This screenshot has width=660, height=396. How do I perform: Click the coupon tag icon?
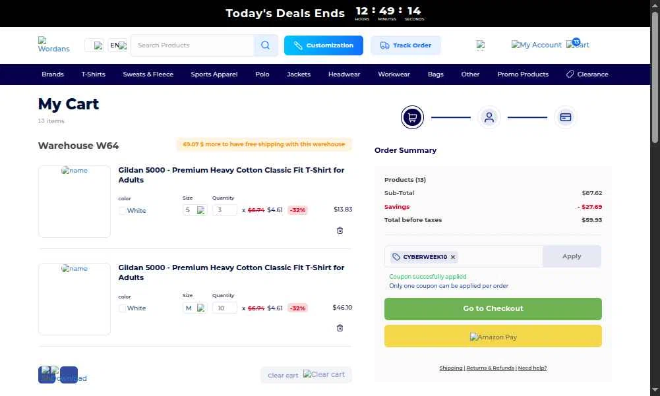(396, 257)
